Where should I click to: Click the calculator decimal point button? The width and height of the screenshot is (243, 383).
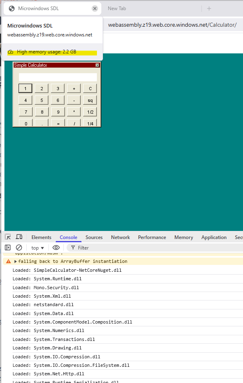42,123
